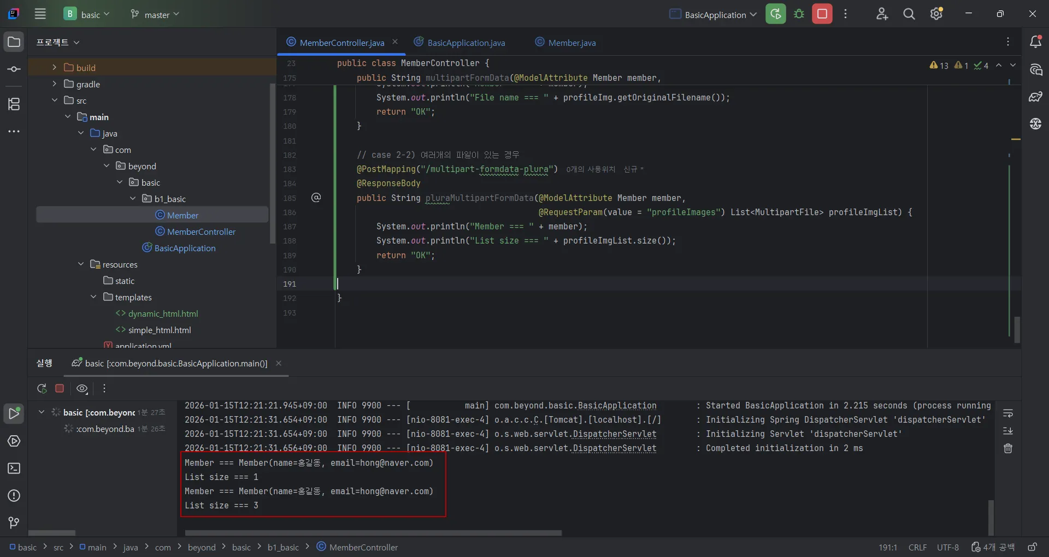Open the Services tool window
1049x557 pixels.
[x=14, y=441]
